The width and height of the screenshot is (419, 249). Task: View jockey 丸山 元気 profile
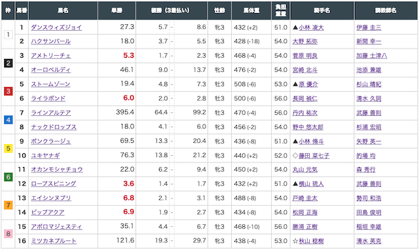click(x=305, y=170)
